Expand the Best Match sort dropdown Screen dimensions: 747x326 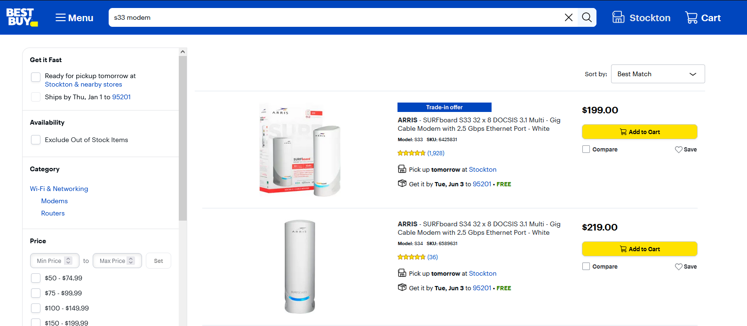pos(658,74)
